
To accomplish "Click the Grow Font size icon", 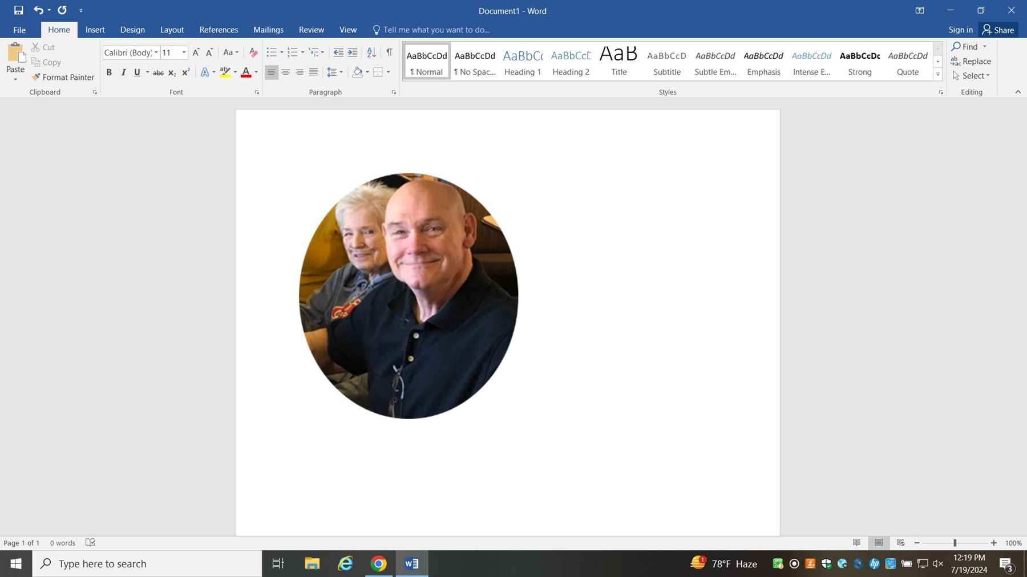I will [196, 52].
